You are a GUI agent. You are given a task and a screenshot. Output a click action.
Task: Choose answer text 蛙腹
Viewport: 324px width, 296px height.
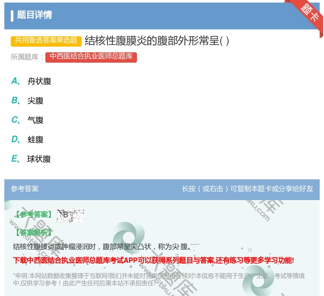click(35, 140)
